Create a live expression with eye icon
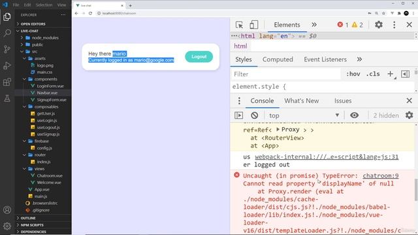The width and height of the screenshot is (418, 235). (x=354, y=116)
